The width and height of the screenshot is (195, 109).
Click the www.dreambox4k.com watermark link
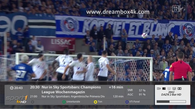click(x=118, y=12)
